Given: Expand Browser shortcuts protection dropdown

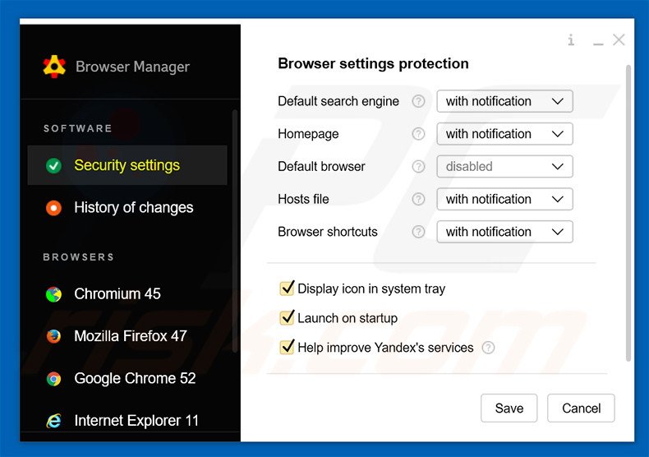Looking at the screenshot, I should pyautogui.click(x=504, y=232).
